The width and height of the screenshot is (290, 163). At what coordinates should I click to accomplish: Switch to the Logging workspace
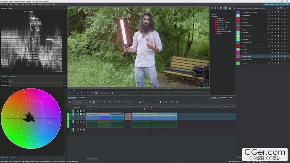pyautogui.click(x=267, y=4)
